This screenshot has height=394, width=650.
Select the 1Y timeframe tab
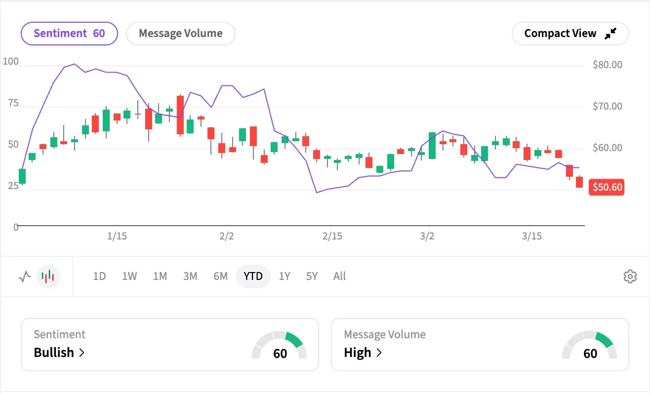click(284, 276)
